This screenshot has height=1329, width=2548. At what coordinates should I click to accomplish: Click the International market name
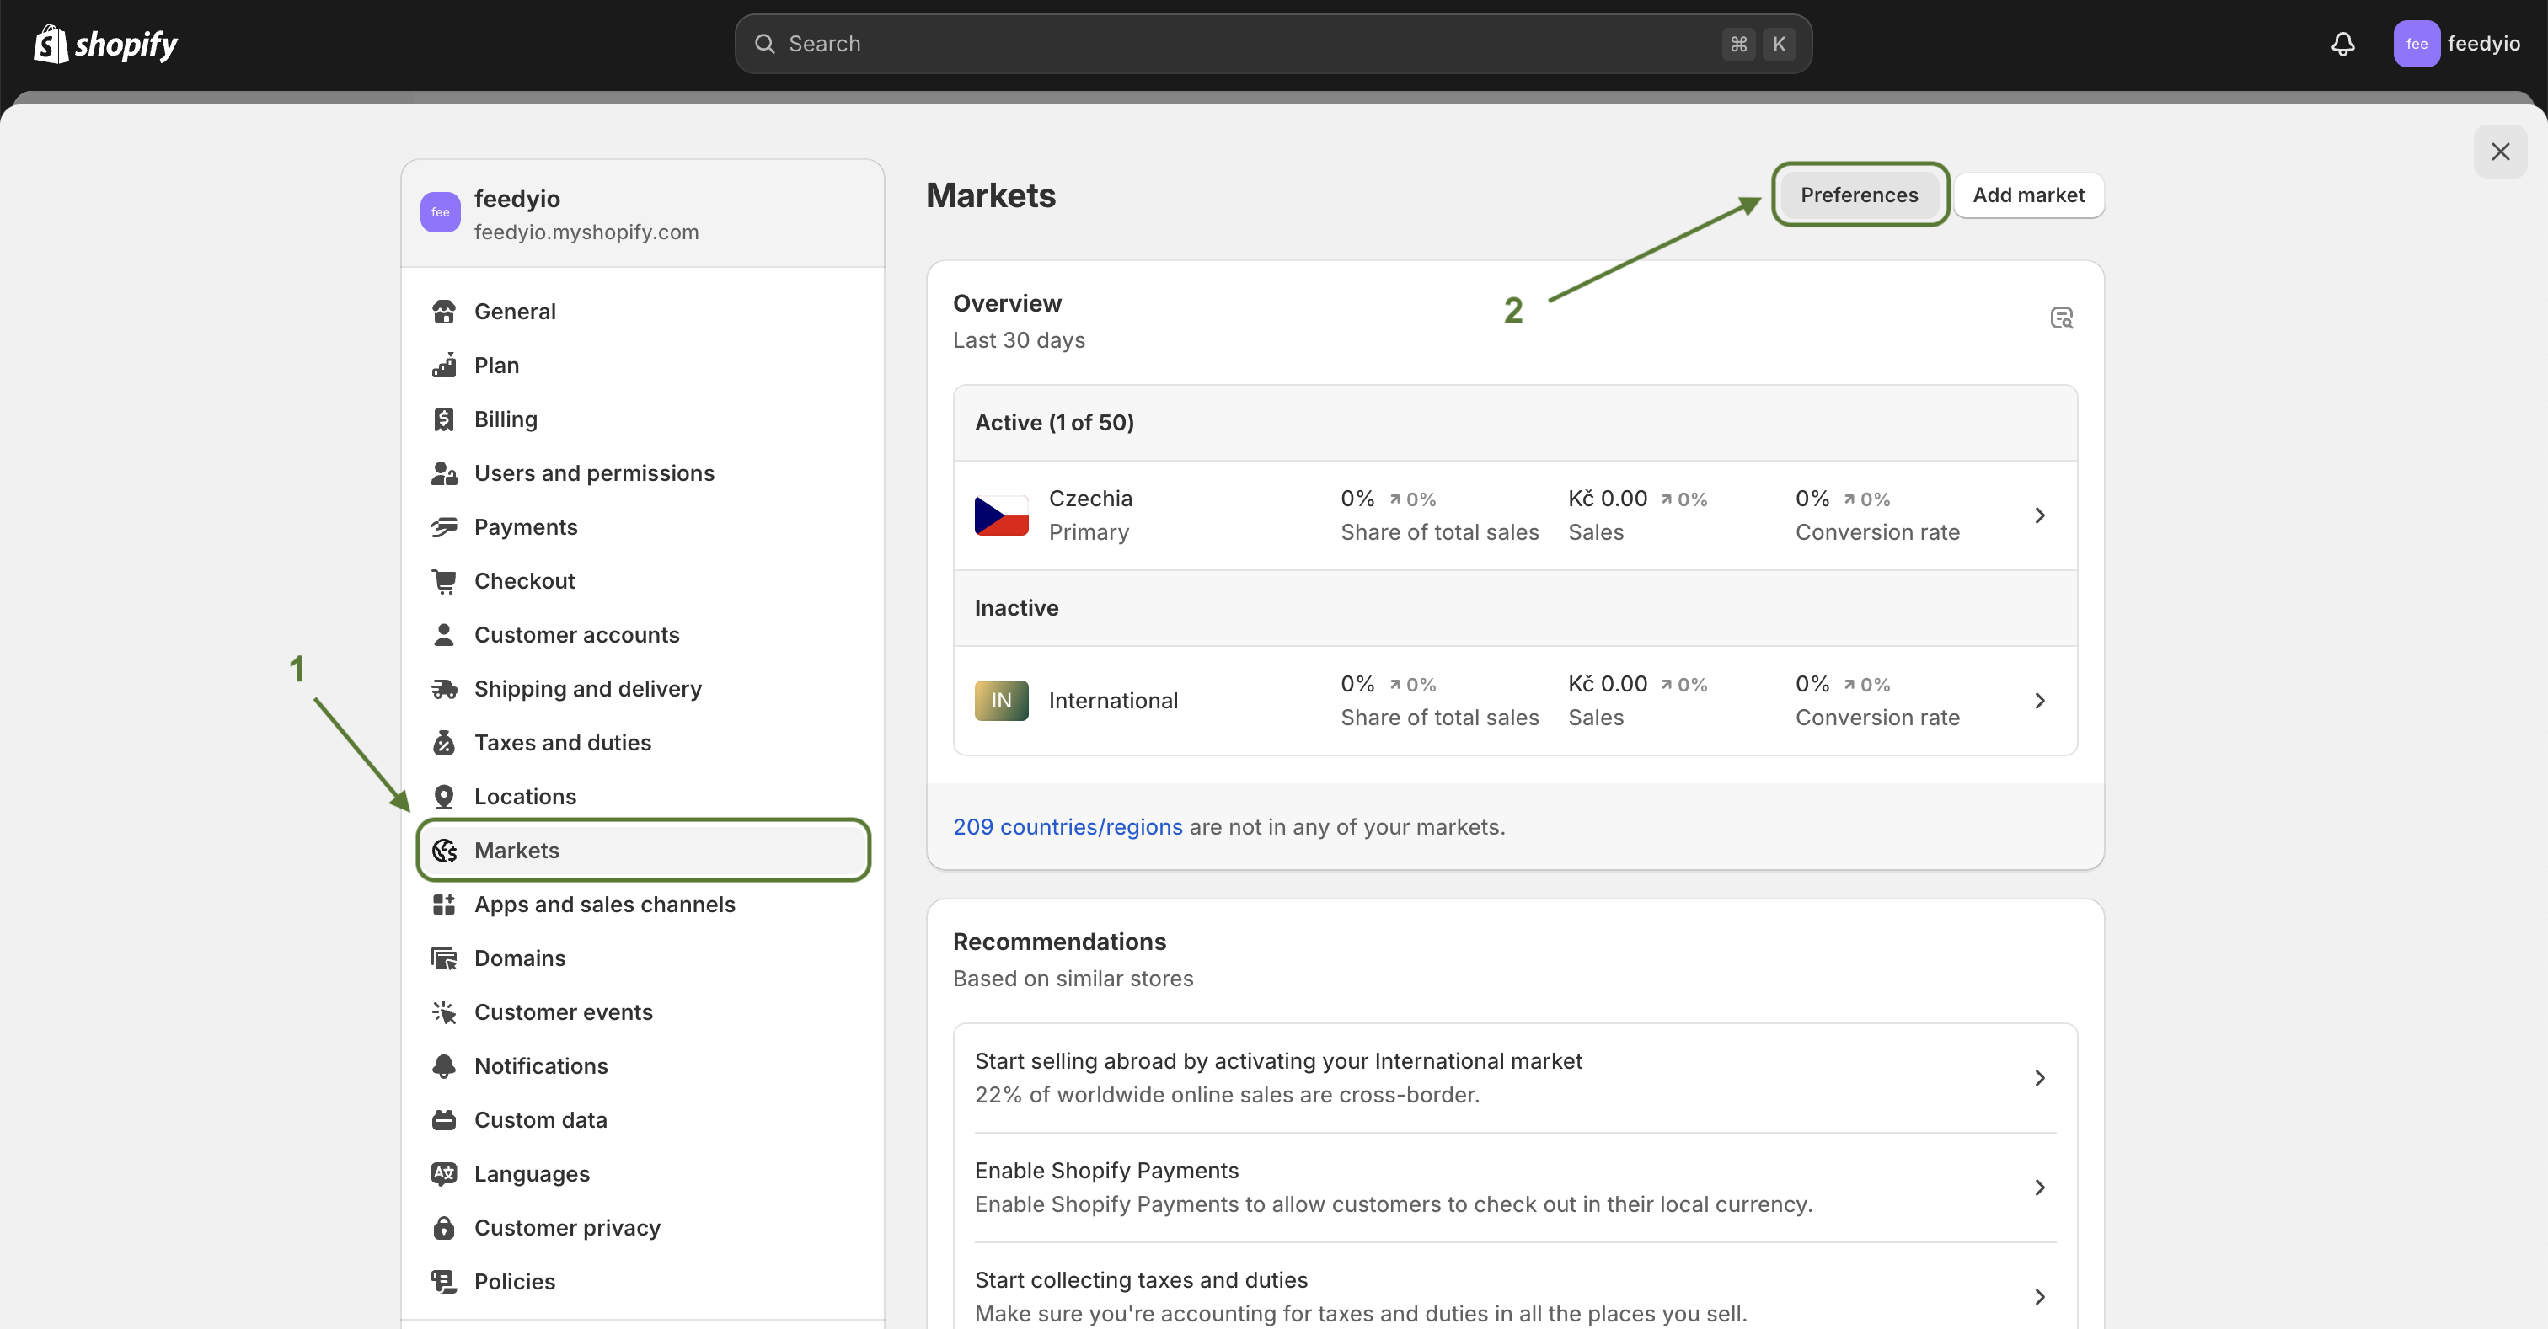pyautogui.click(x=1113, y=700)
